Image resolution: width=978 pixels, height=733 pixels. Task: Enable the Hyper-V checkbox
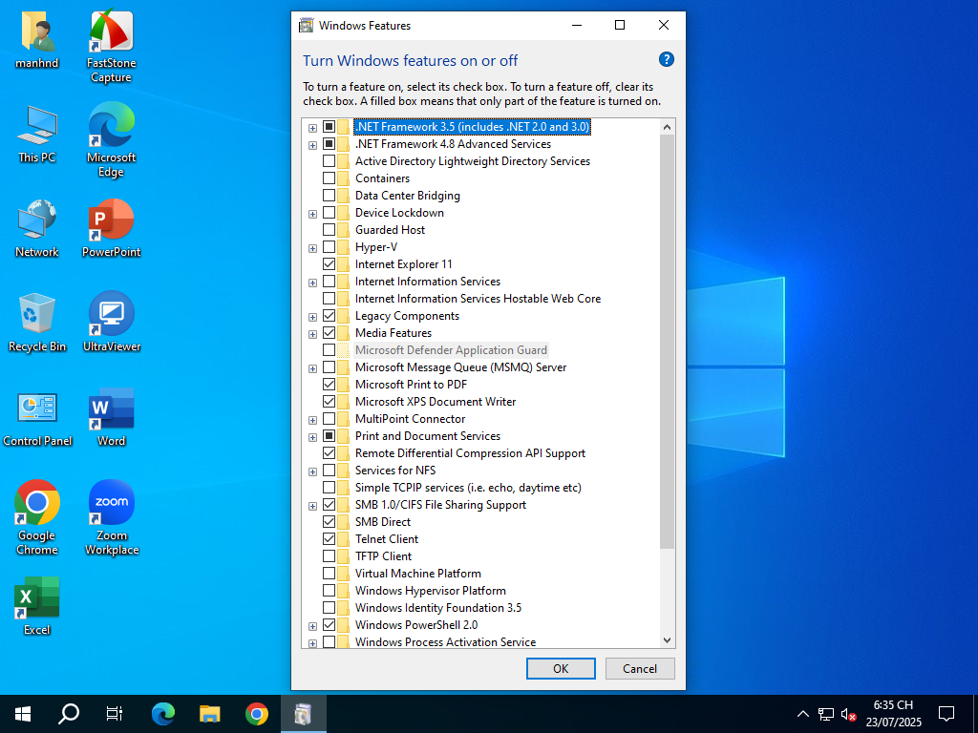click(330, 247)
